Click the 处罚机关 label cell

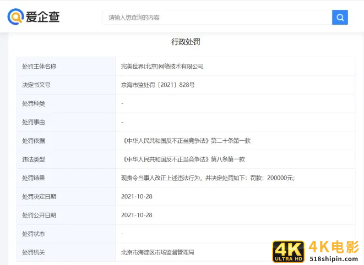tap(66, 252)
